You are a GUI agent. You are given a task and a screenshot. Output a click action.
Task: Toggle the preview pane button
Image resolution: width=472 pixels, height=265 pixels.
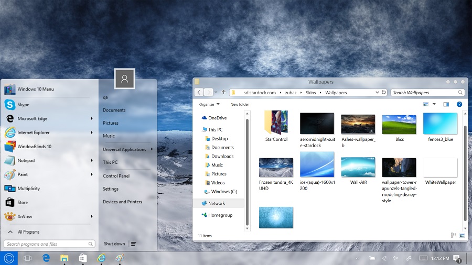tap(446, 104)
